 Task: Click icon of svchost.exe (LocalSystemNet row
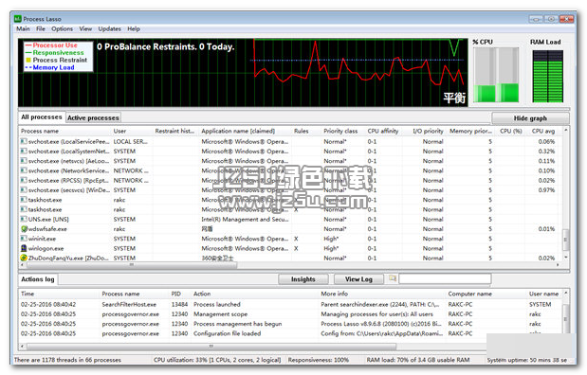tap(24, 152)
